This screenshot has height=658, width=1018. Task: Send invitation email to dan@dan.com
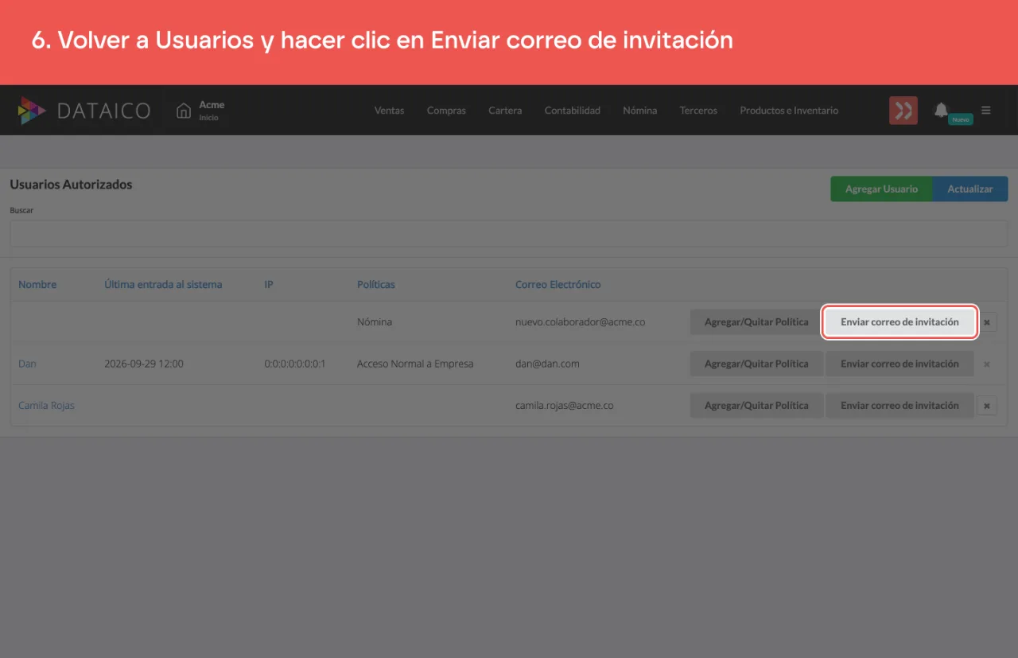(x=899, y=364)
